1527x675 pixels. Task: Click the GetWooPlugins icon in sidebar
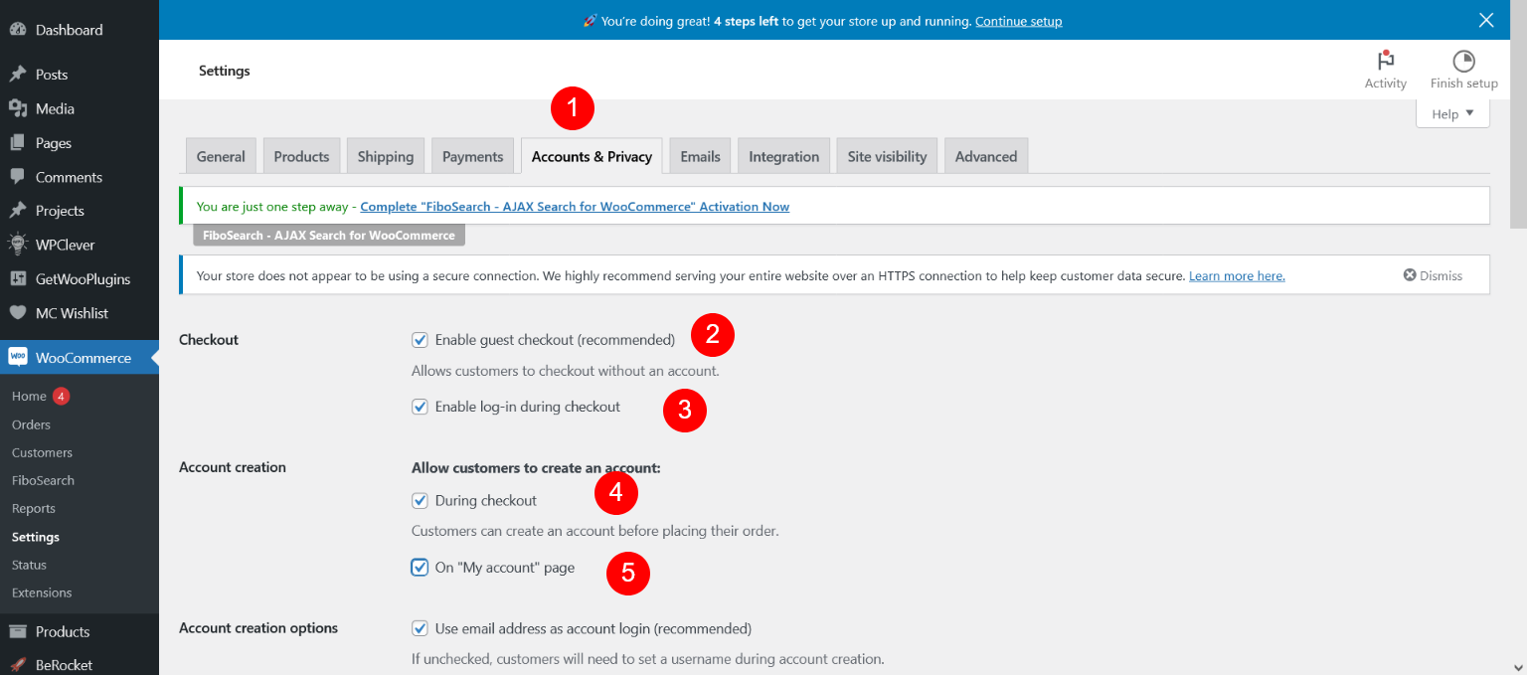coord(18,279)
